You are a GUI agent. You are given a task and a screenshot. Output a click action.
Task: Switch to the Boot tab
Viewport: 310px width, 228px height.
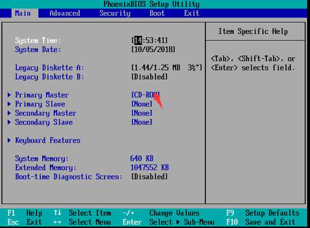click(157, 13)
